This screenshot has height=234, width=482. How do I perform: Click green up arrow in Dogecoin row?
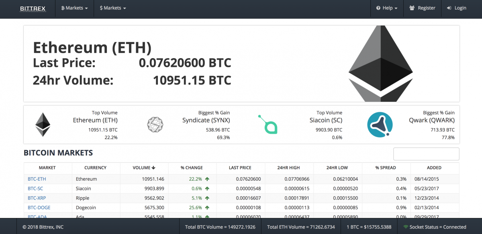207,208
